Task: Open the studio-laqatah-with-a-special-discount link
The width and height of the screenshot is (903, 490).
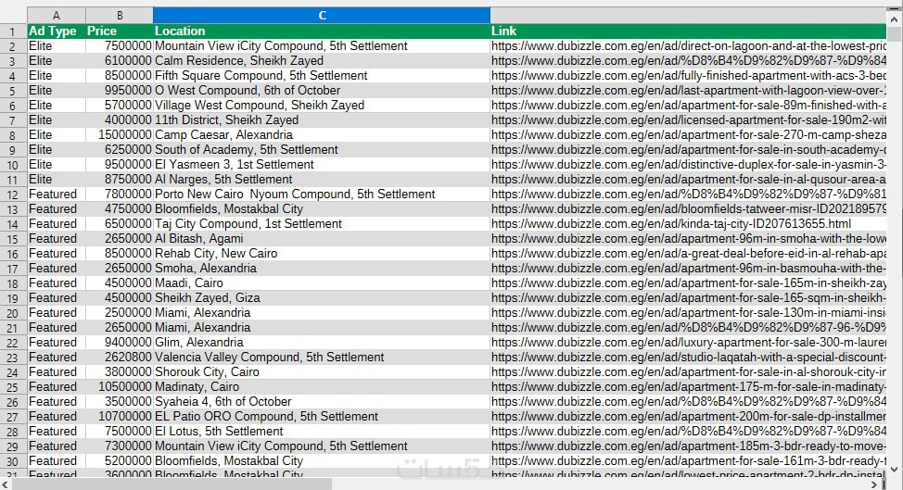Action: click(688, 358)
